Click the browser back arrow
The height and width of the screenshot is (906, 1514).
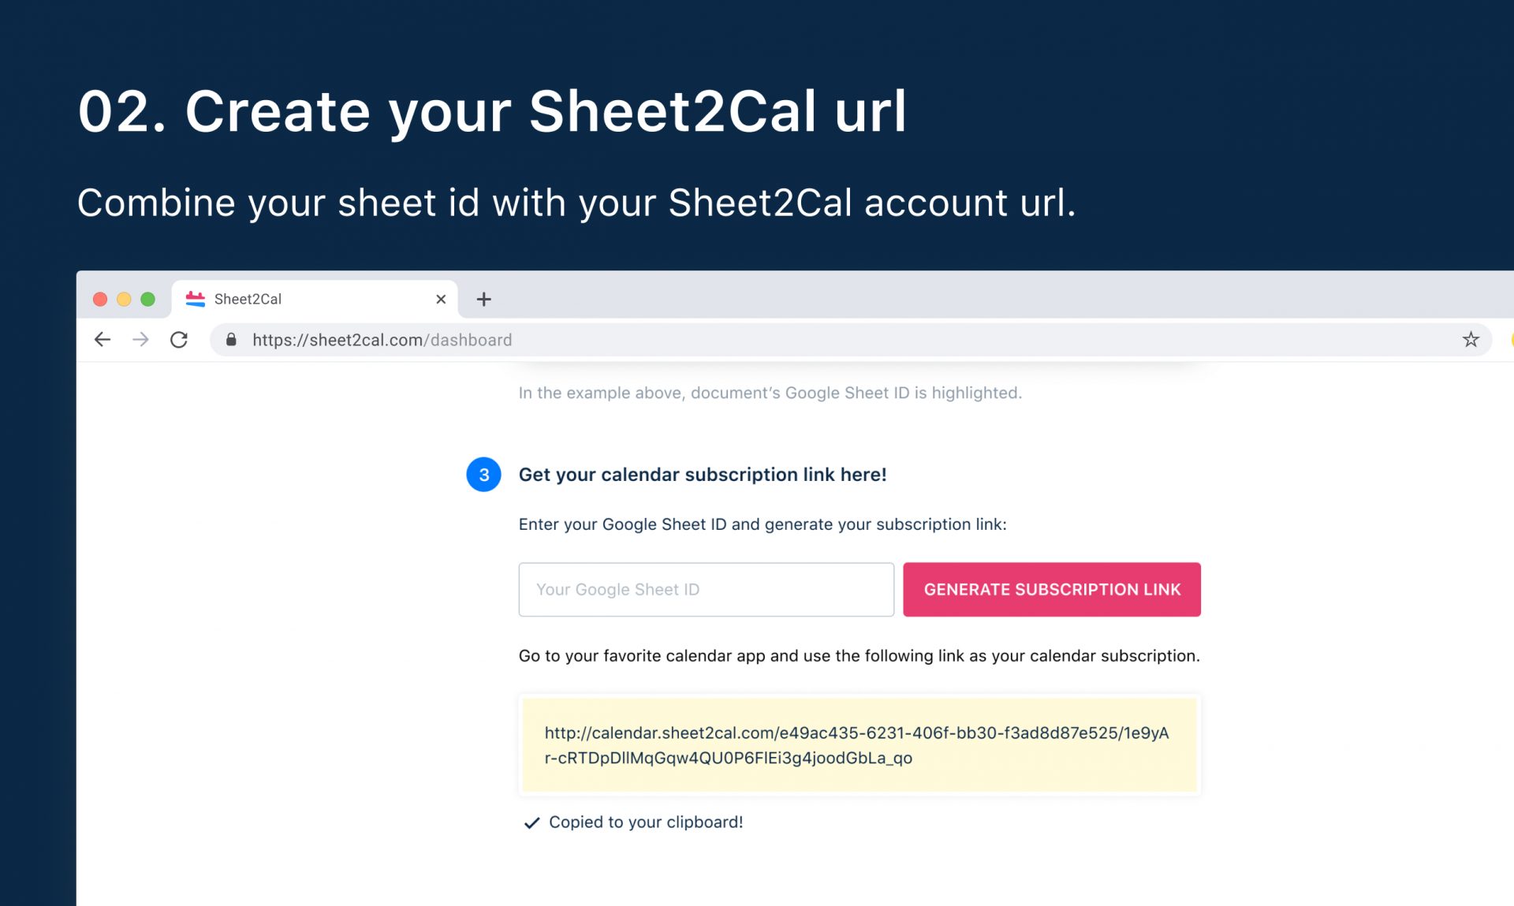pyautogui.click(x=103, y=340)
